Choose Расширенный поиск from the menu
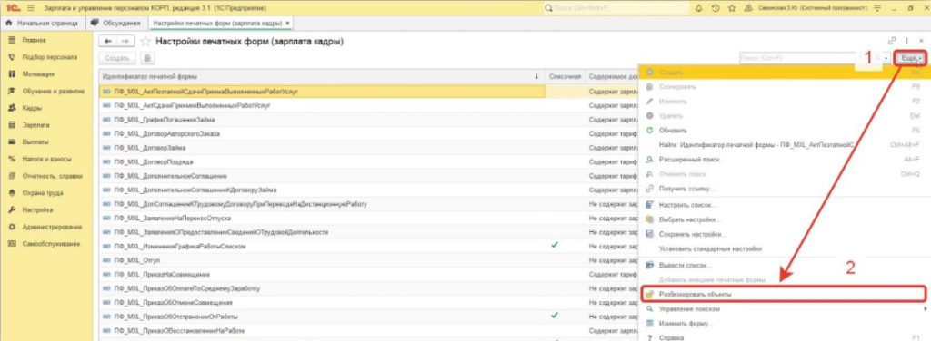 coord(689,160)
